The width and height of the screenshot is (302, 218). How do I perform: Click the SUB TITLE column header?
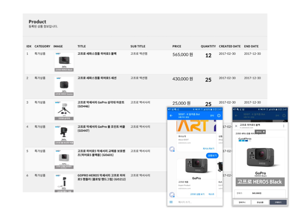click(138, 46)
